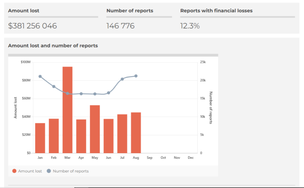Click the June data point on reports line
This screenshot has height=188, width=304.
[x=109, y=93]
